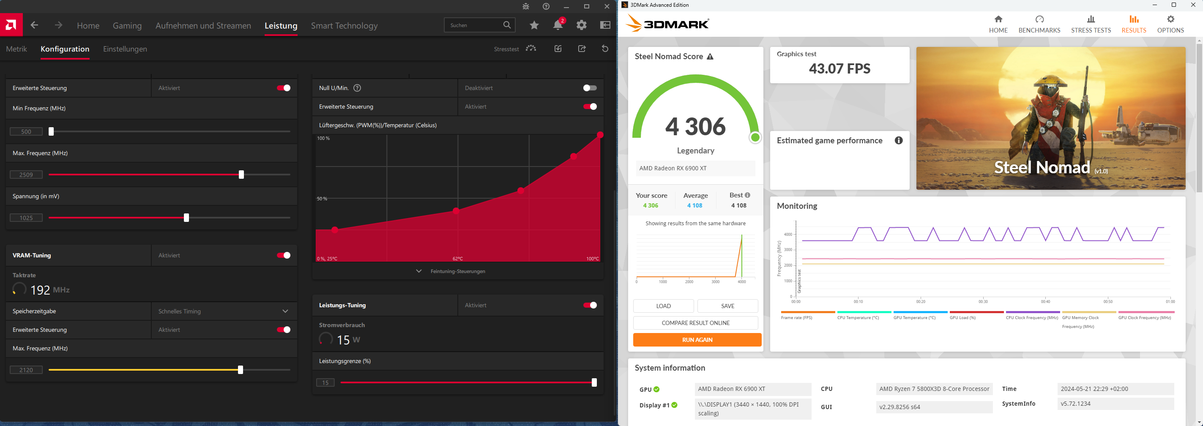Disable the Leistungs-Tuning switch
The width and height of the screenshot is (1203, 426).
590,306
